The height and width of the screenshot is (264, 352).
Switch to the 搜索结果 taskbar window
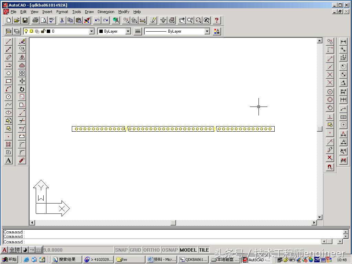(67, 260)
